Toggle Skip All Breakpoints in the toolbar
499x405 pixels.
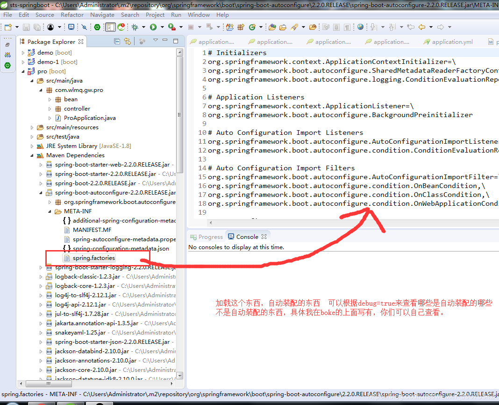[x=83, y=27]
